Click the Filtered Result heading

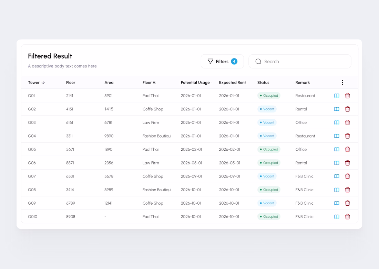pos(50,56)
